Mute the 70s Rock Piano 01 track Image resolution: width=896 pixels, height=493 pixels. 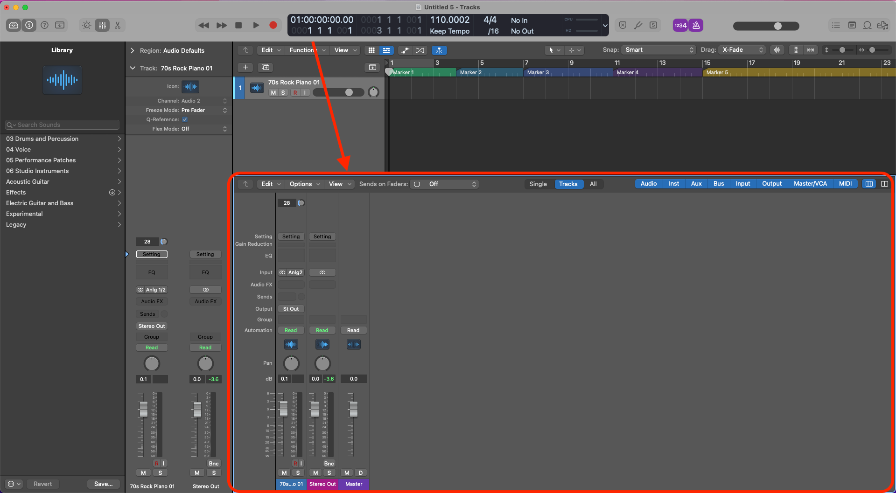[x=273, y=92]
